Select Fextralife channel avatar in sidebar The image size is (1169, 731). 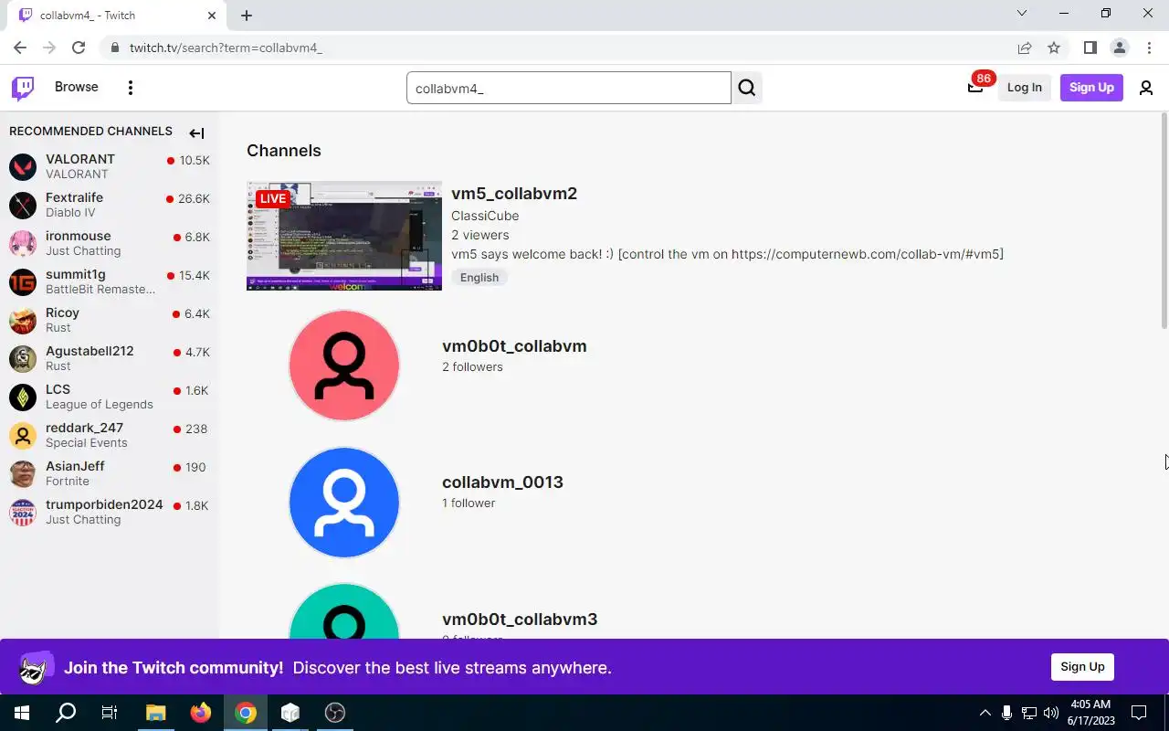23,205
